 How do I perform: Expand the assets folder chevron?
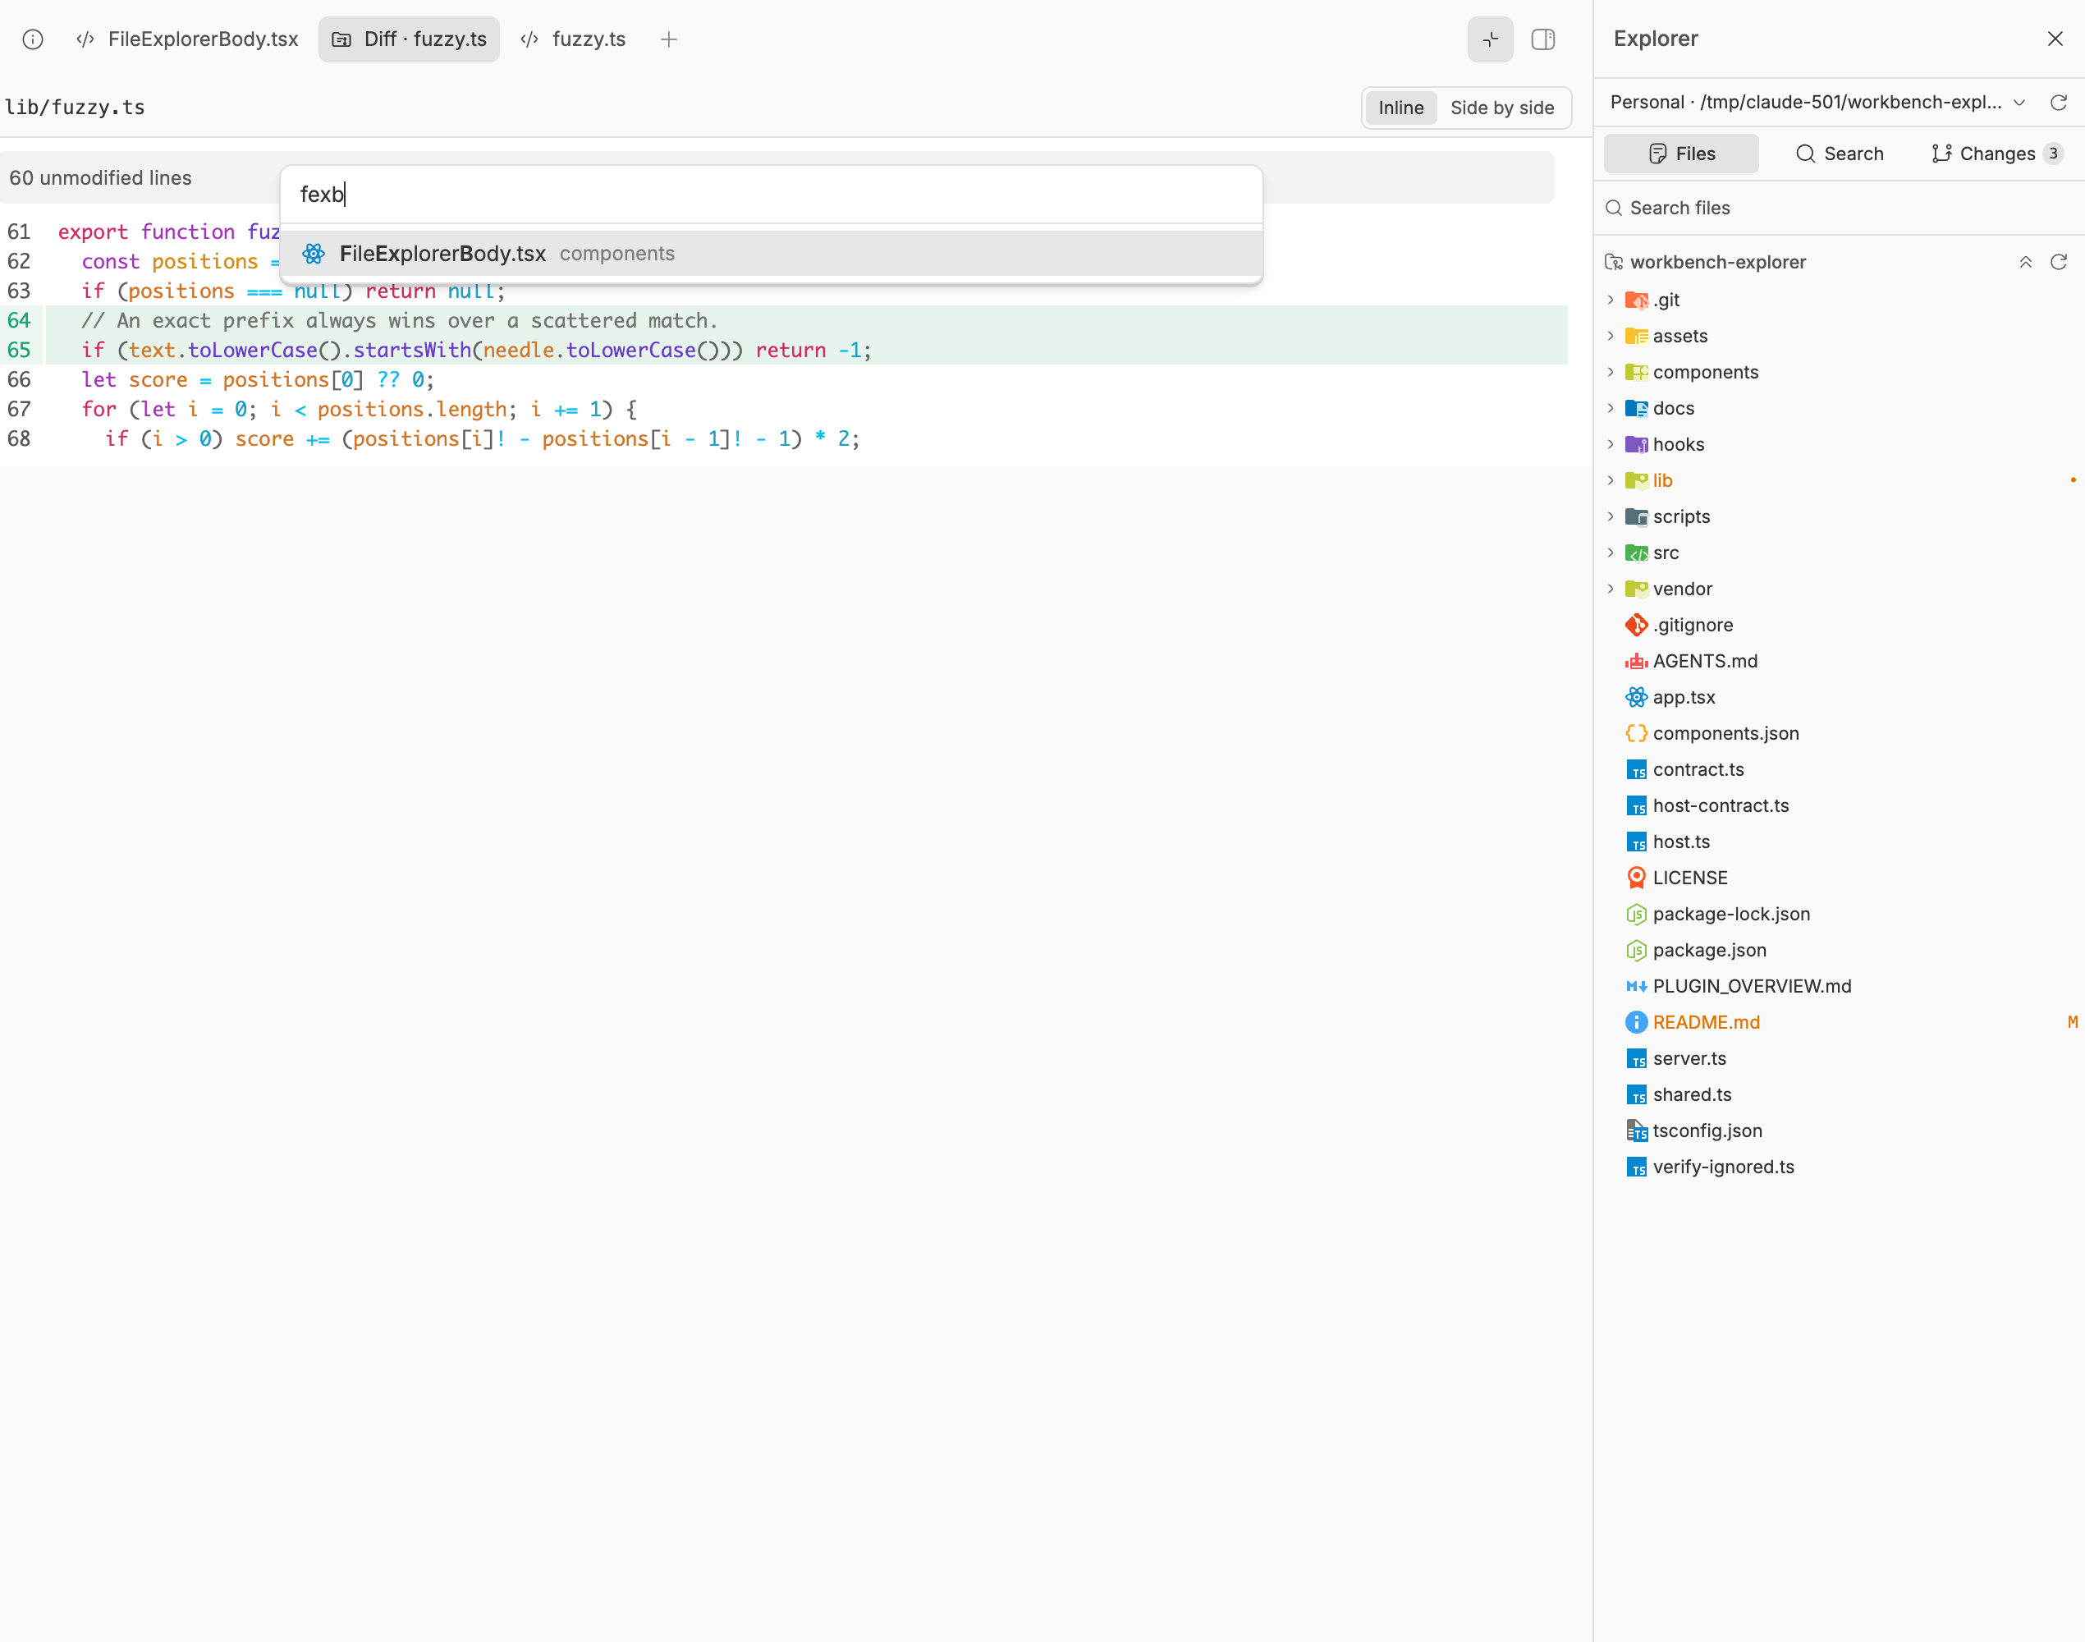[x=1611, y=337]
